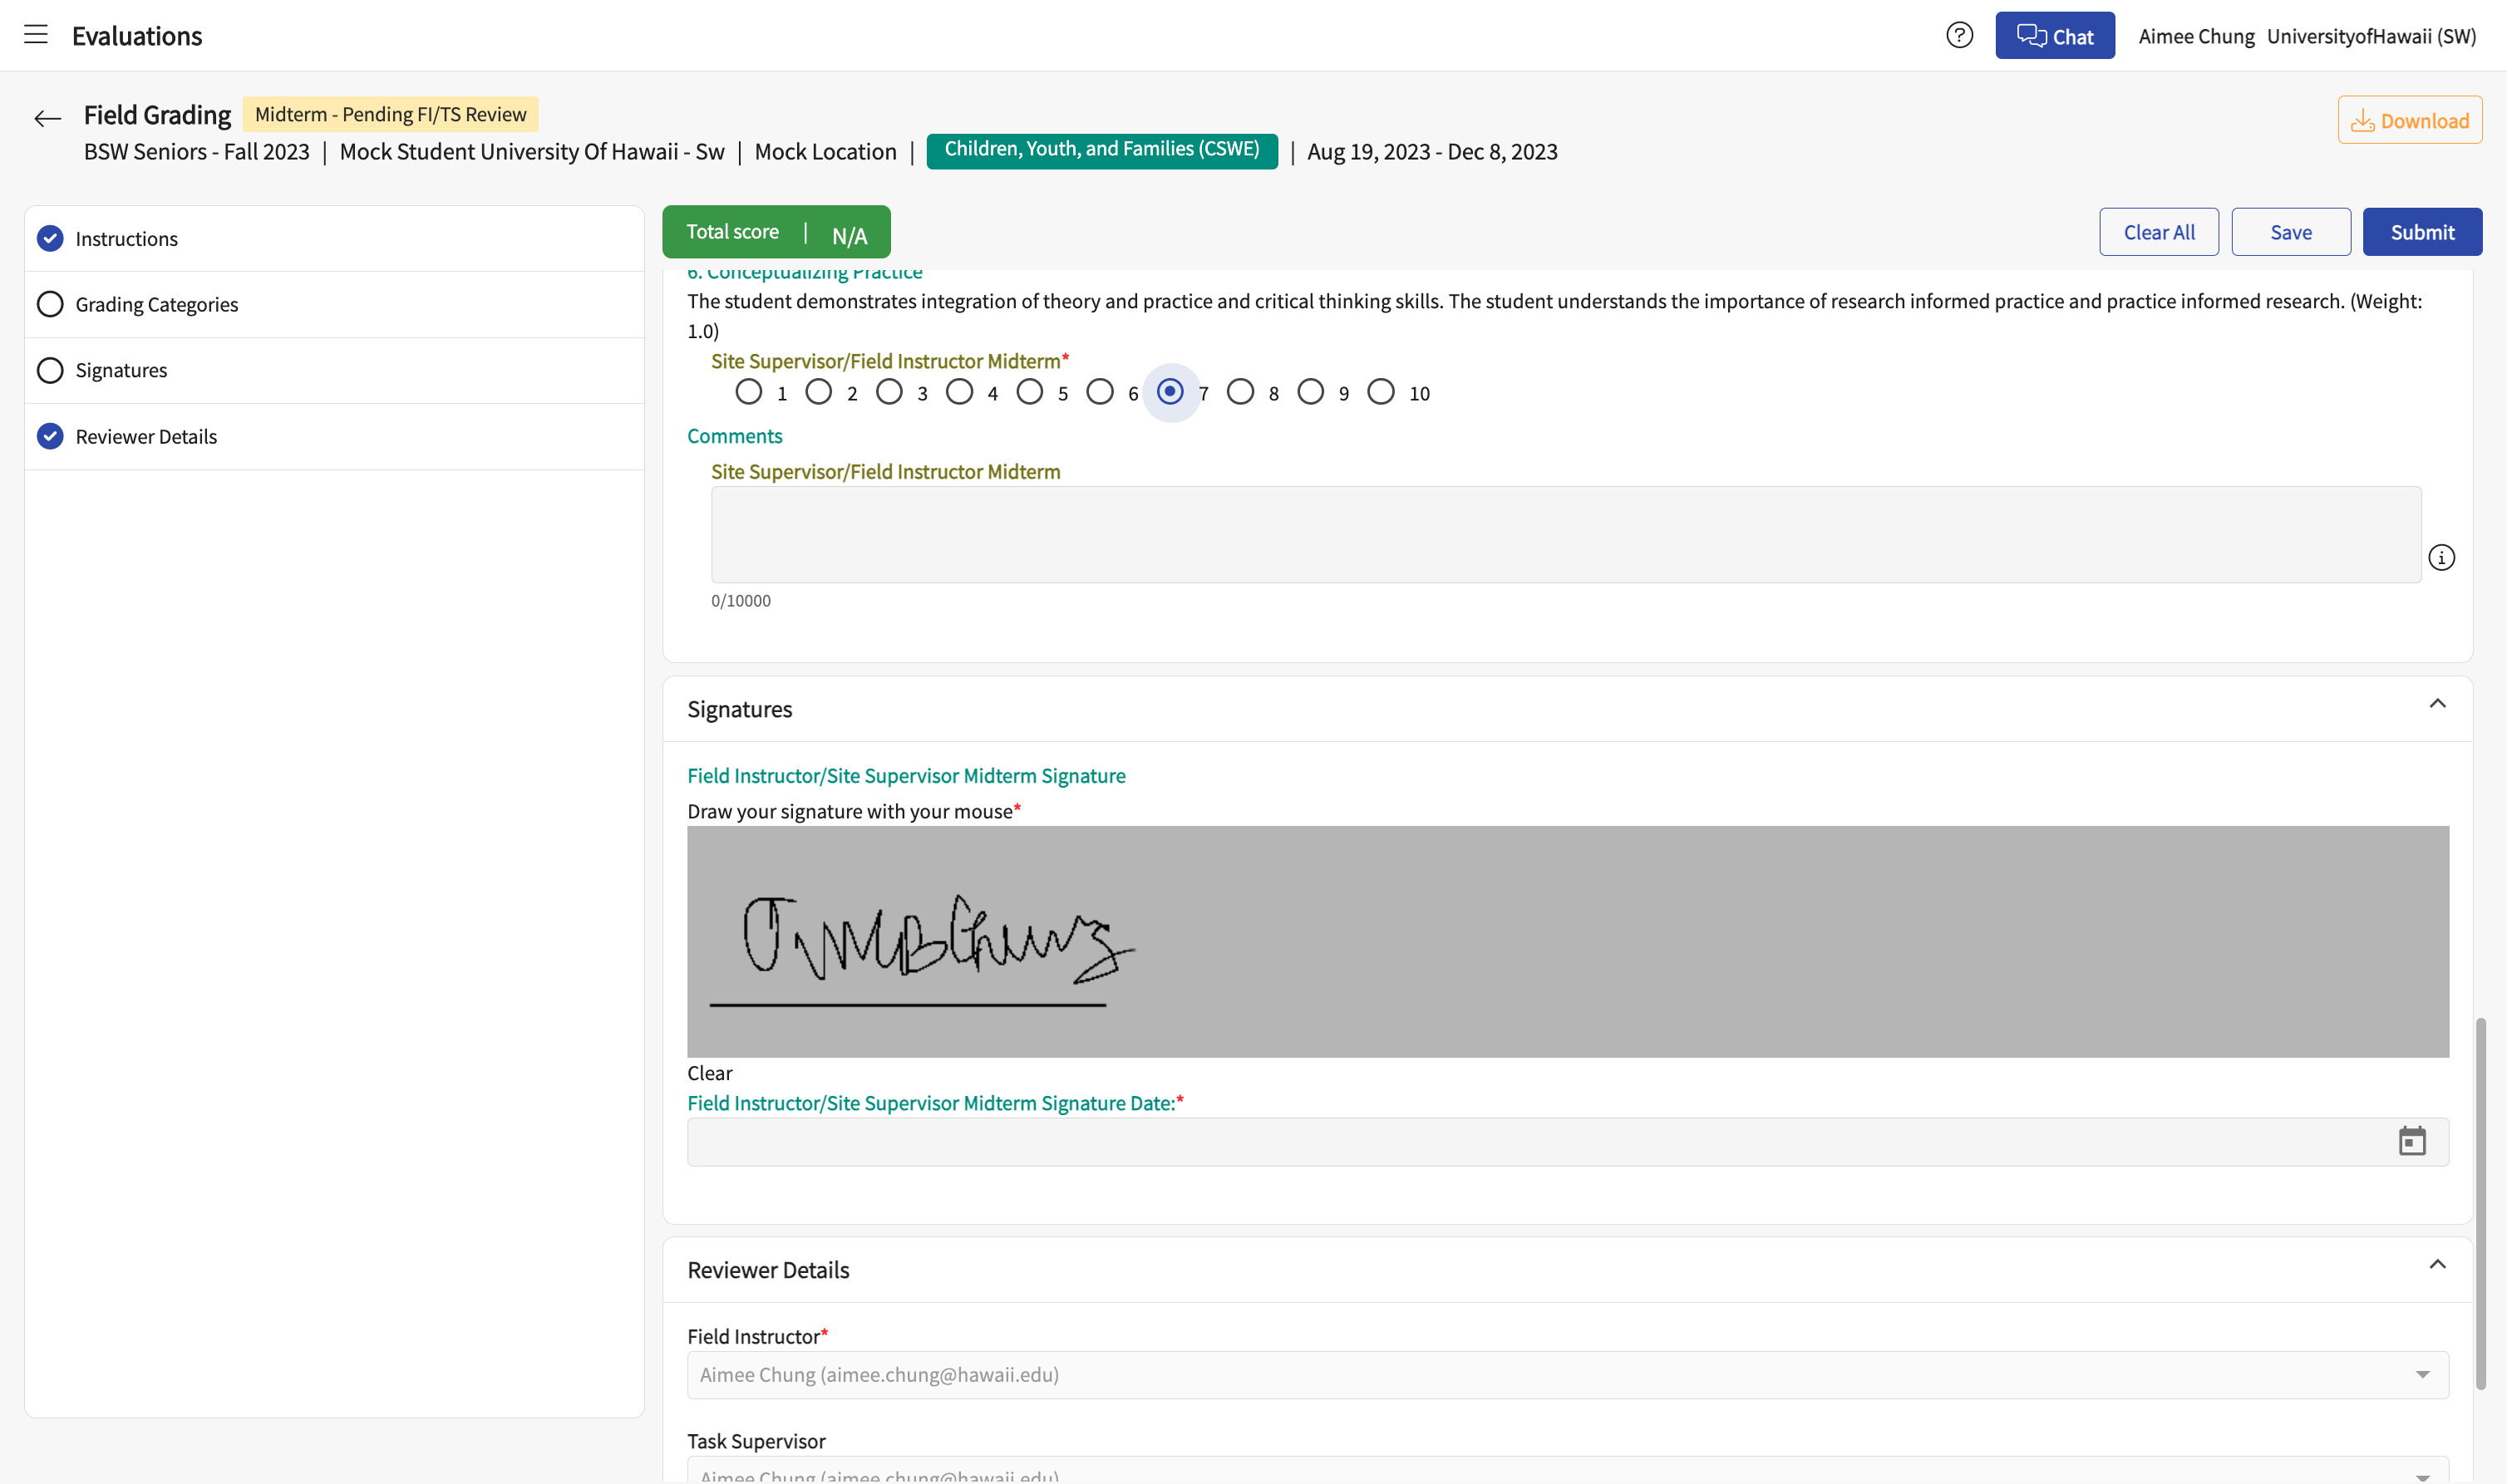Viewport: 2507px width, 1484px height.
Task: Open the signature date calendar picker
Action: (2412, 1141)
